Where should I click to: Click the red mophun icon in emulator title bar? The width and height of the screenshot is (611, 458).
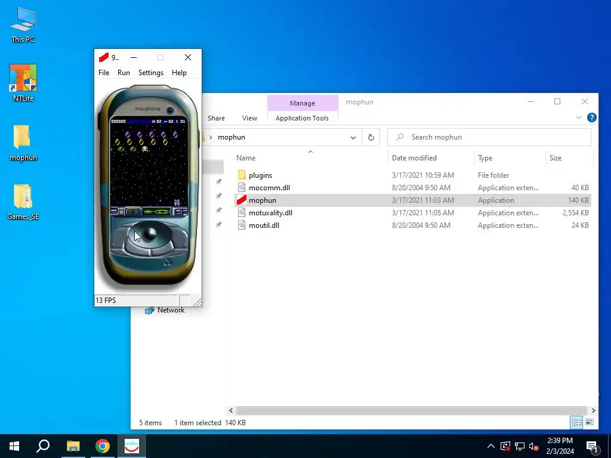pyautogui.click(x=103, y=58)
